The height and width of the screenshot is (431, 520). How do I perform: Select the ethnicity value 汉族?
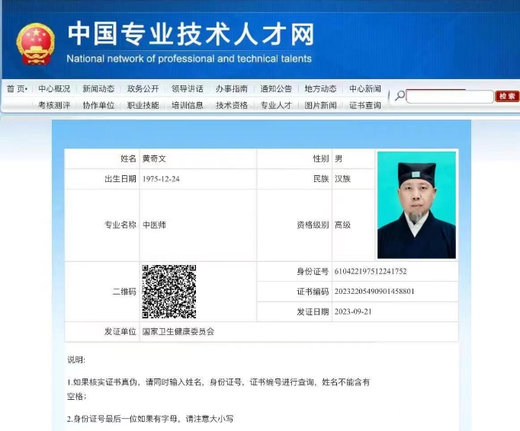click(342, 179)
